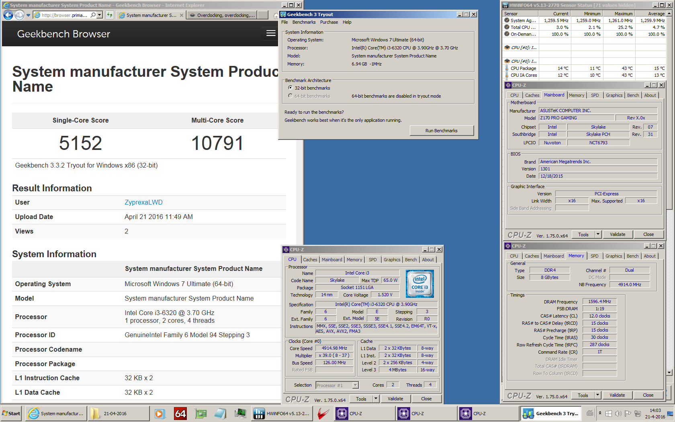Switch to Graphics tab in CPU-Z Memory window

[614, 256]
